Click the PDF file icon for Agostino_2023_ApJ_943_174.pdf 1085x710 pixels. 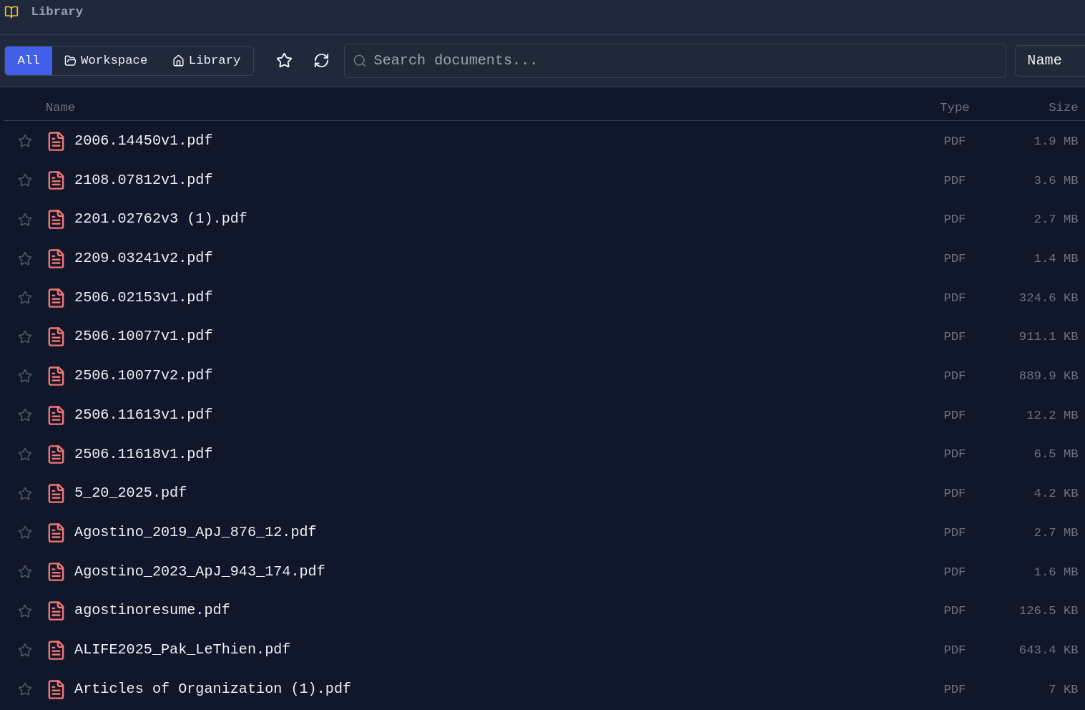[56, 572]
